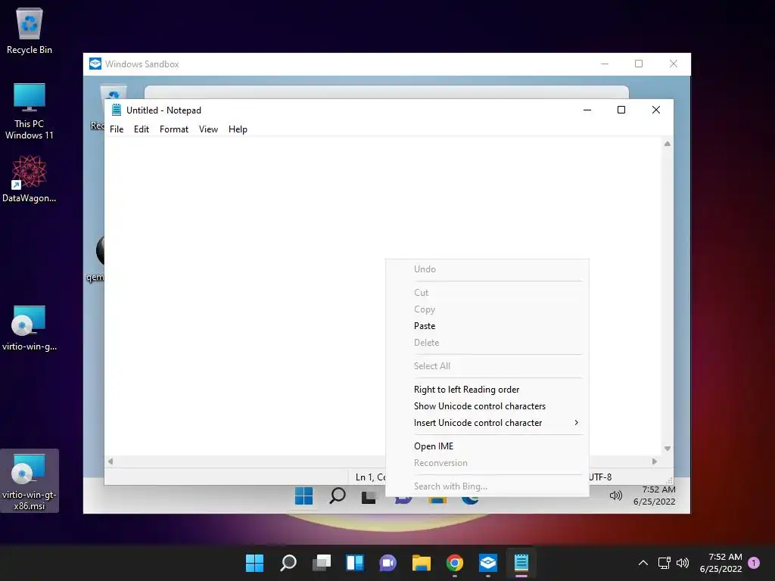Open Notepad Format menu

tap(174, 129)
